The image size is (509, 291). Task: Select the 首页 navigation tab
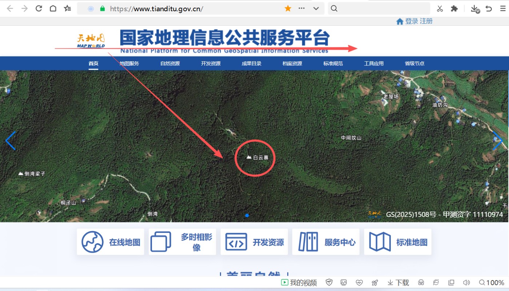(93, 63)
